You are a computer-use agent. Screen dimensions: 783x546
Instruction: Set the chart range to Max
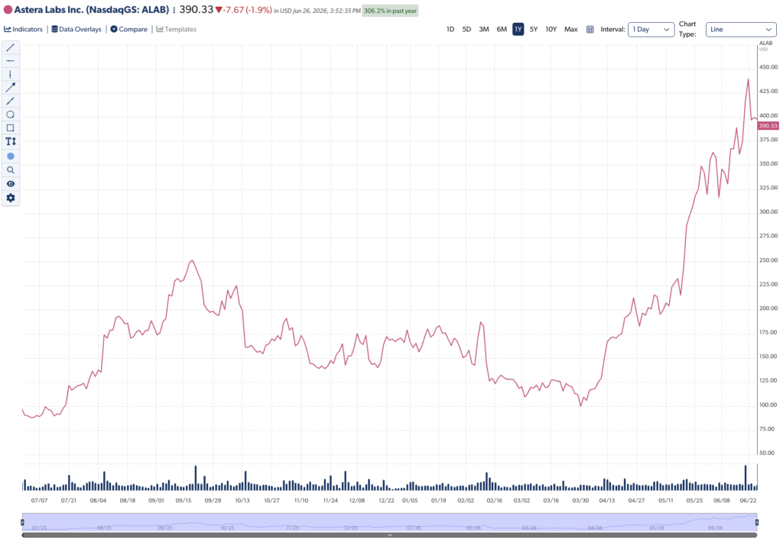coord(570,30)
